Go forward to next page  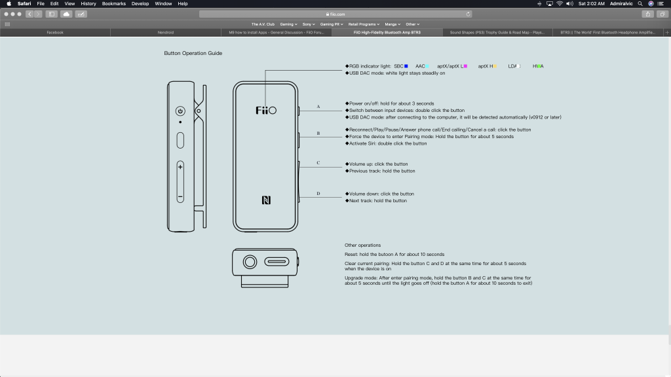click(x=38, y=14)
